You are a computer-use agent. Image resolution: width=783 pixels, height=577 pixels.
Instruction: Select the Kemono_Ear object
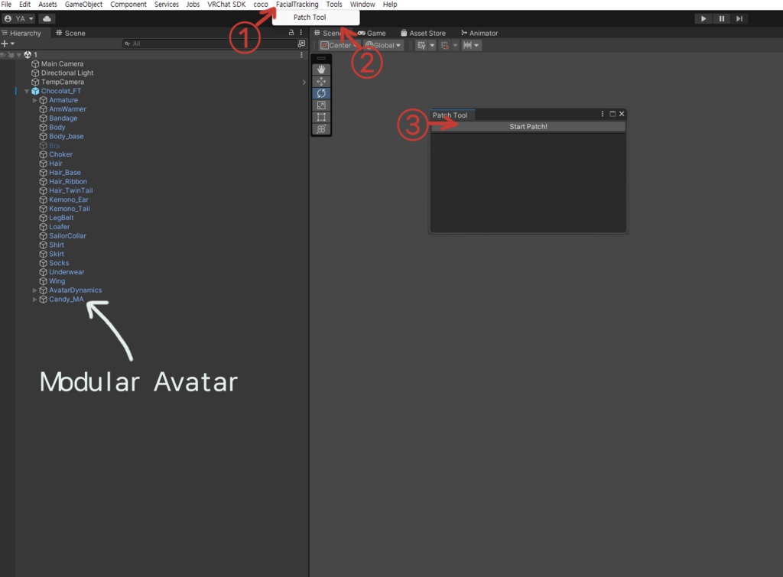(x=69, y=199)
